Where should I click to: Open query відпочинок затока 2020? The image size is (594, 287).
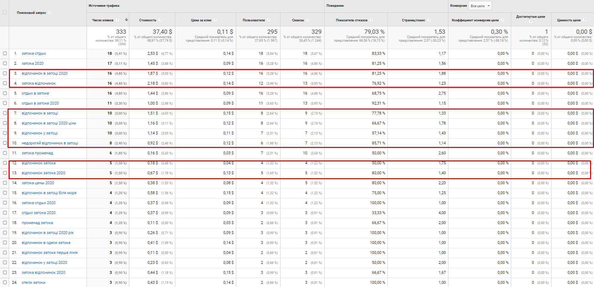(43, 173)
